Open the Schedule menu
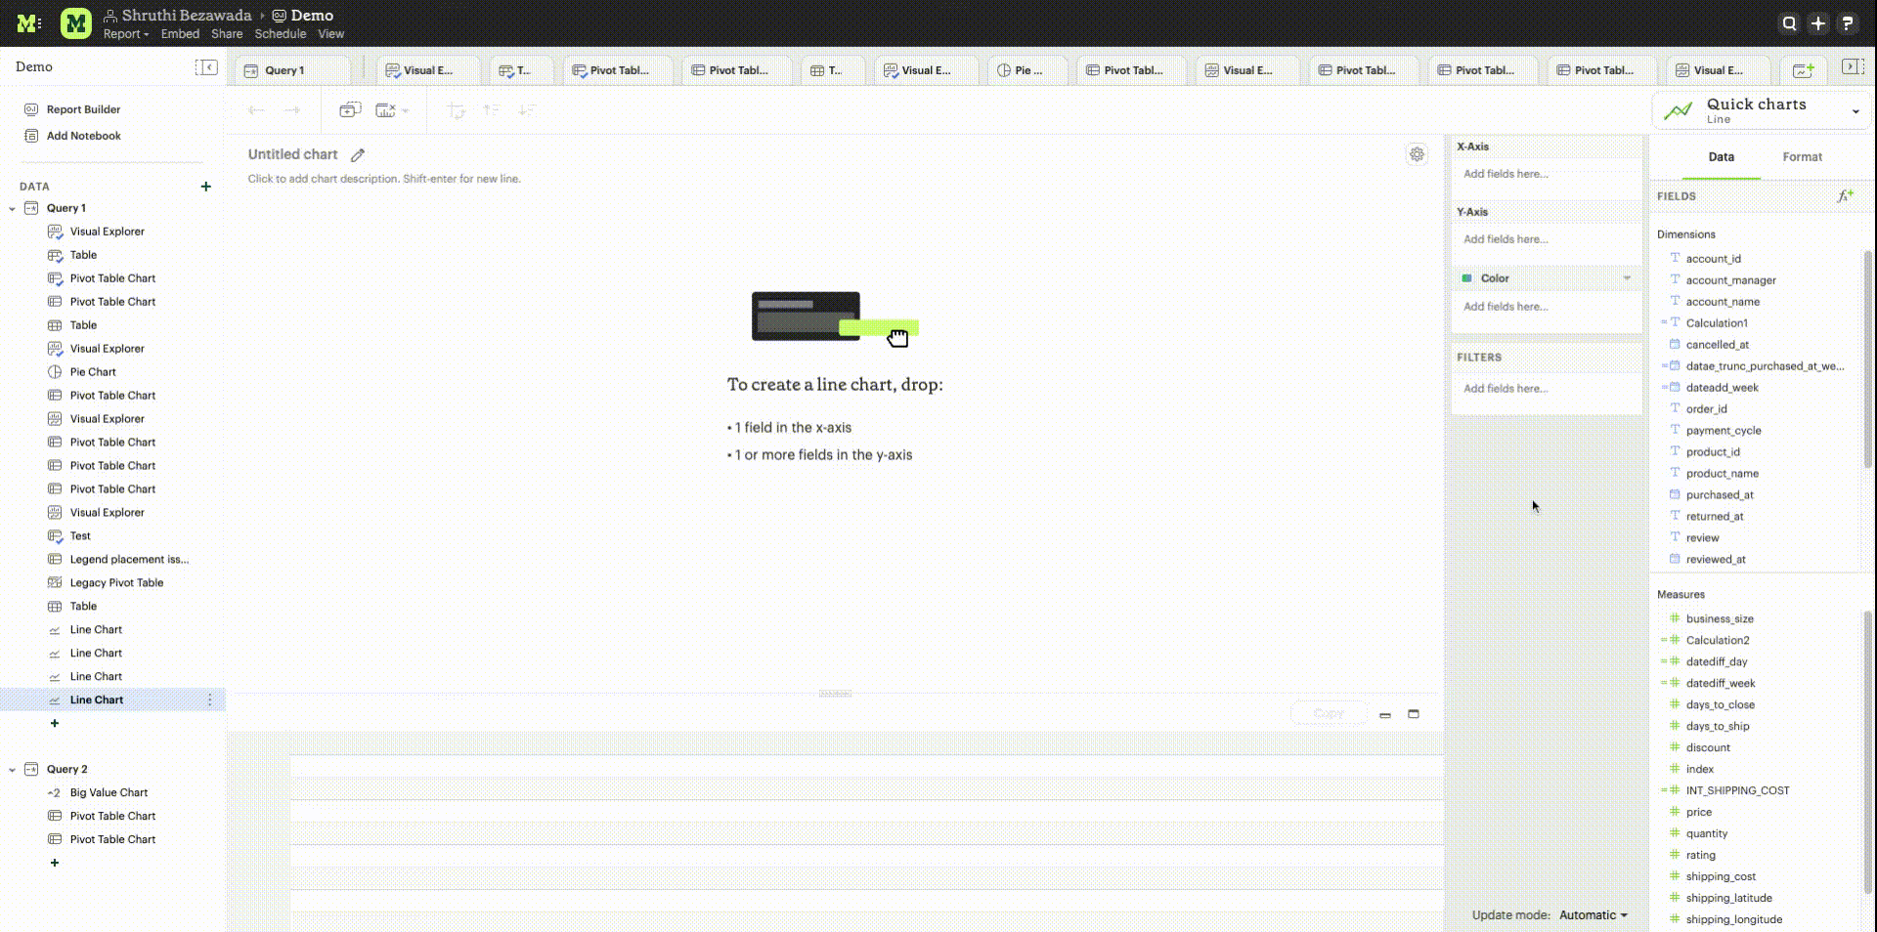The height and width of the screenshot is (932, 1877). pyautogui.click(x=280, y=34)
